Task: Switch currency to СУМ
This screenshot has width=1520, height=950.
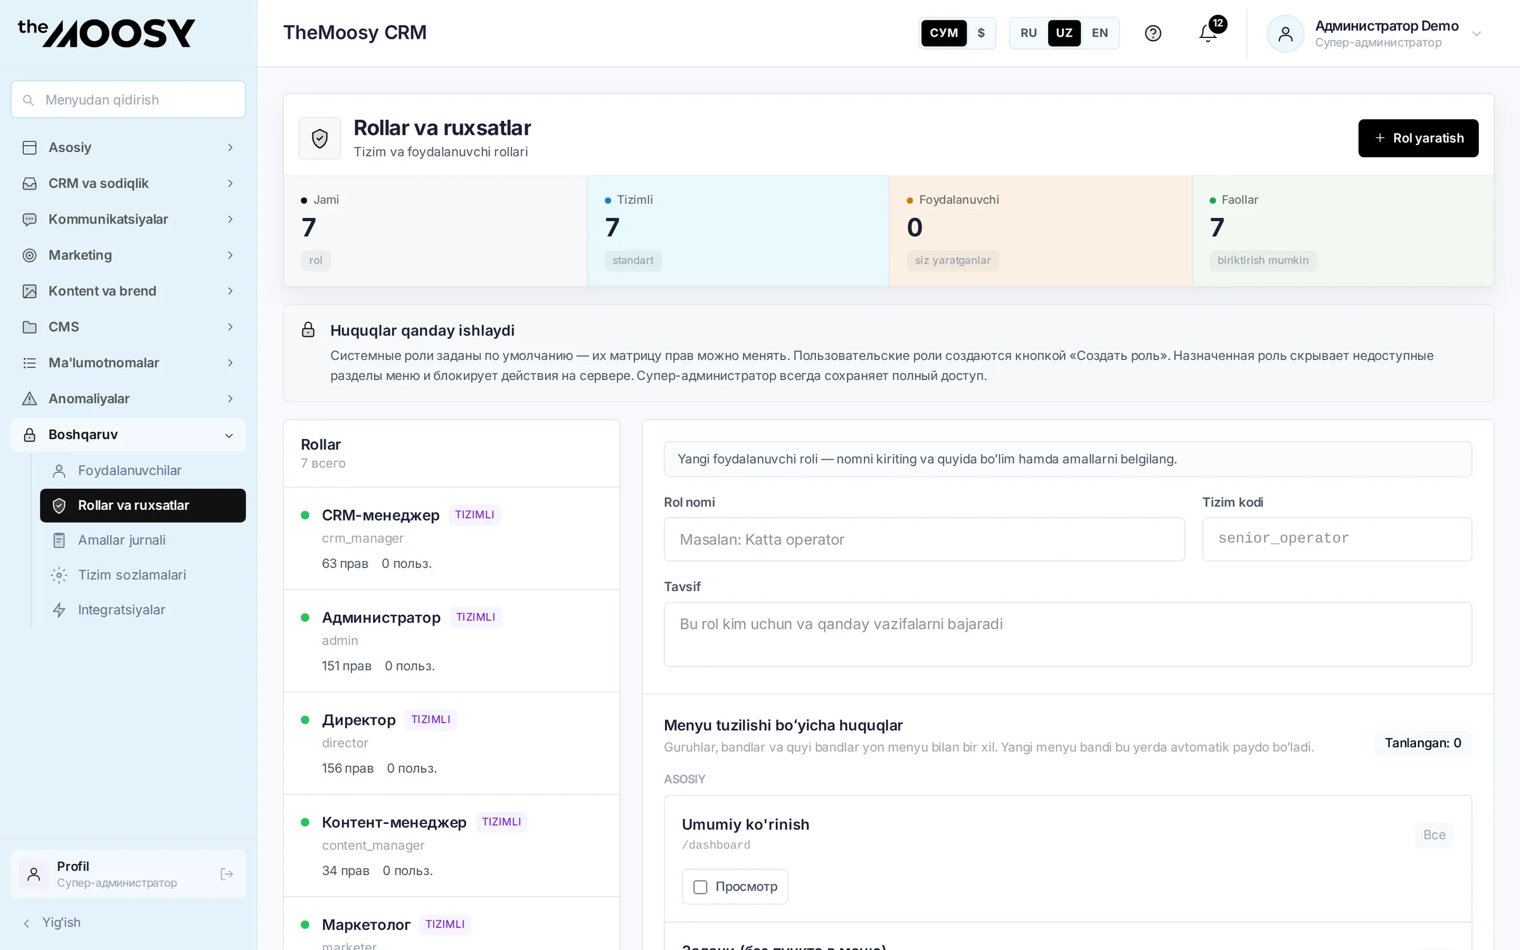Action: (x=944, y=33)
